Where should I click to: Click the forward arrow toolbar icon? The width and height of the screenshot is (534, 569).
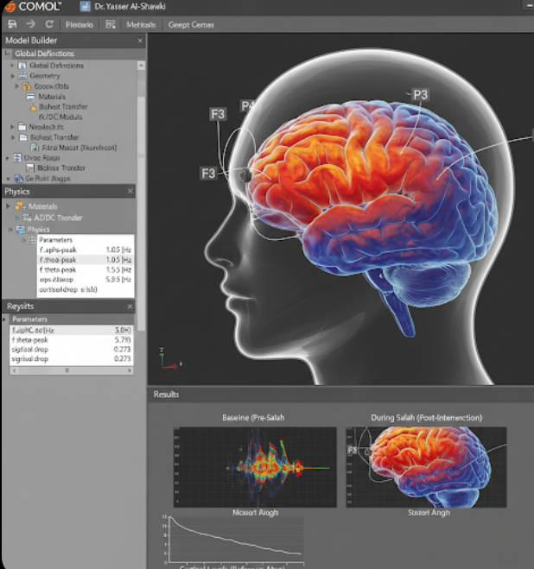click(31, 24)
